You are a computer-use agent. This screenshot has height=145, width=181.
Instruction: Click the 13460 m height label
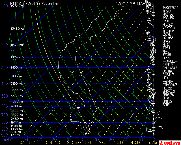tap(17, 29)
